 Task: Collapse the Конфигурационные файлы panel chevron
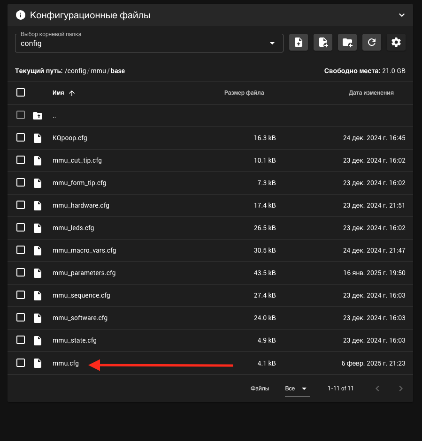coord(402,15)
